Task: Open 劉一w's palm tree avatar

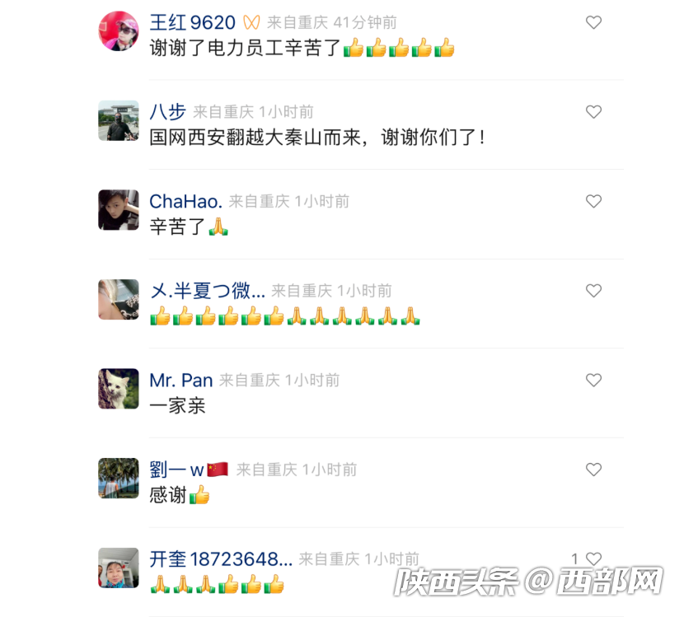Action: (x=118, y=479)
